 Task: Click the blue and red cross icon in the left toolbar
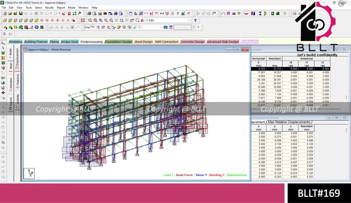pos(3,92)
